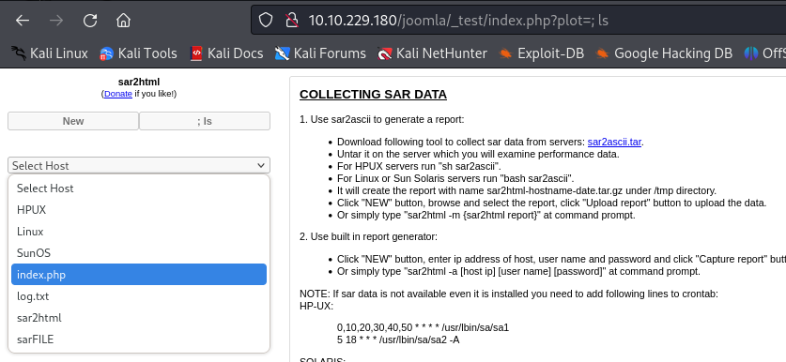Open the Google Hacking DB bookmark
The width and height of the screenshot is (786, 362).
[664, 53]
